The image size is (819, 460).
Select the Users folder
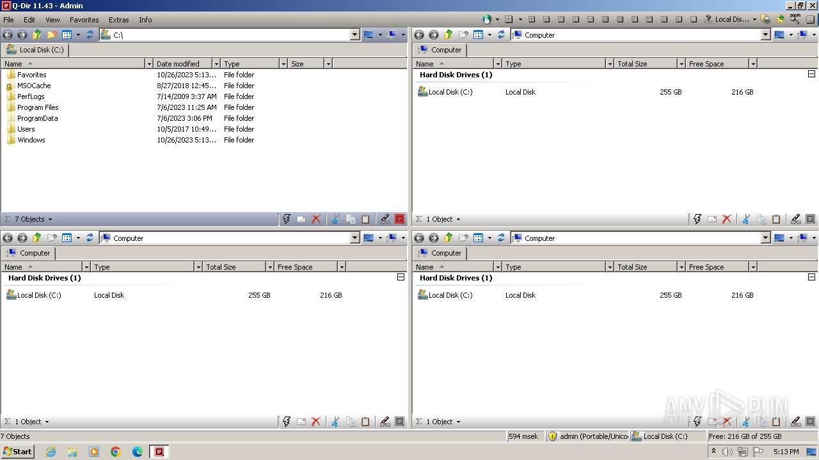26,129
